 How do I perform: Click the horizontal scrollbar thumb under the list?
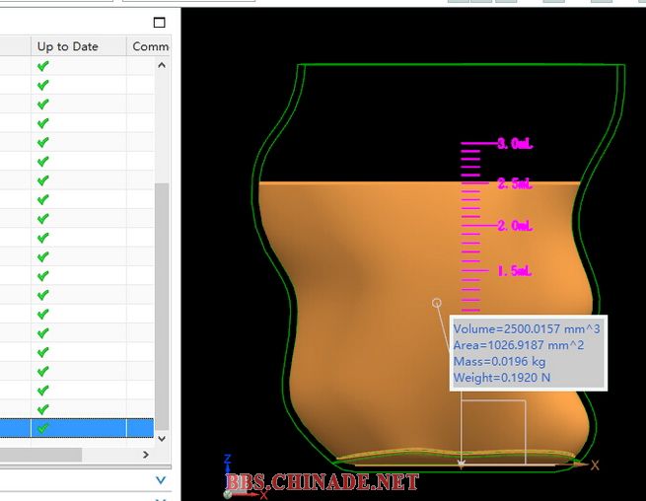(40, 455)
